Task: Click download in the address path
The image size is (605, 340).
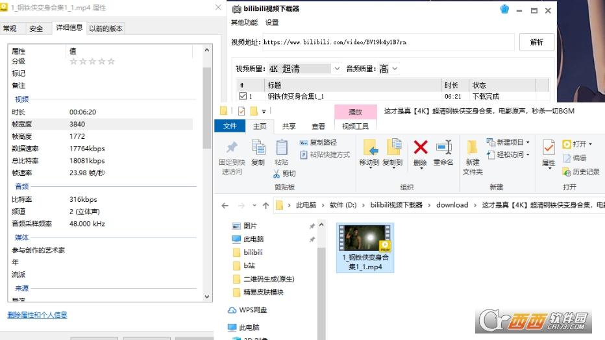Action: (452, 205)
